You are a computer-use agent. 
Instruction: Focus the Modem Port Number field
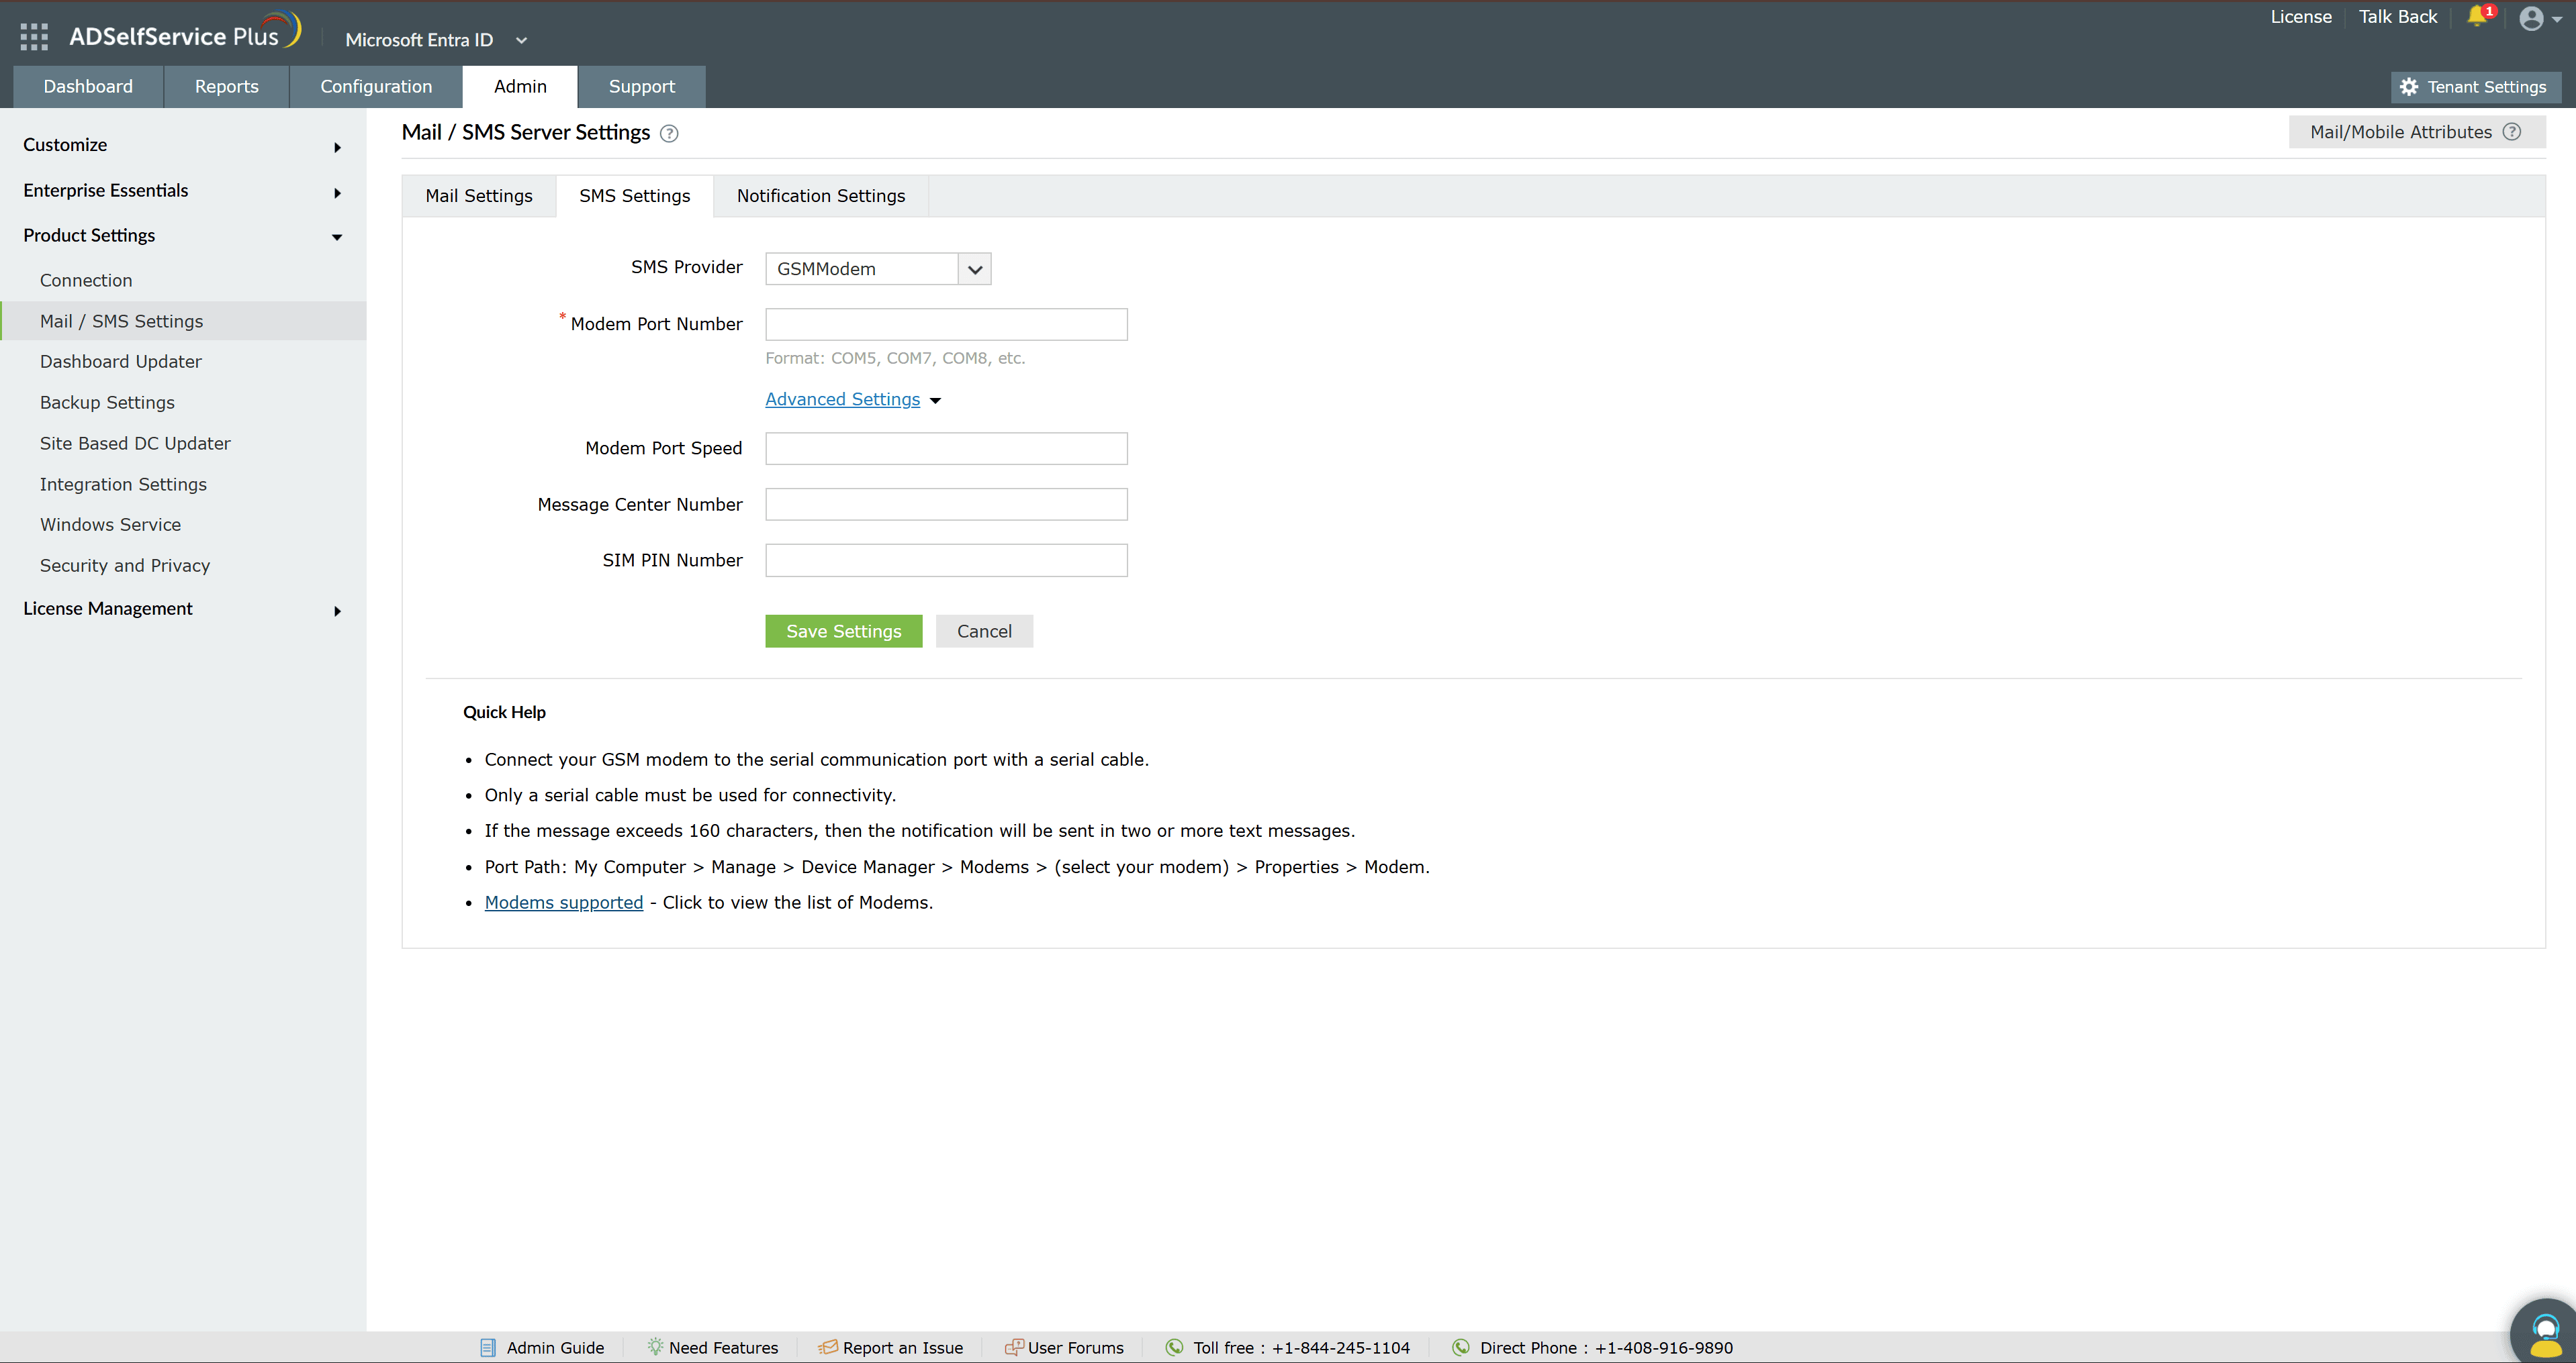[947, 325]
